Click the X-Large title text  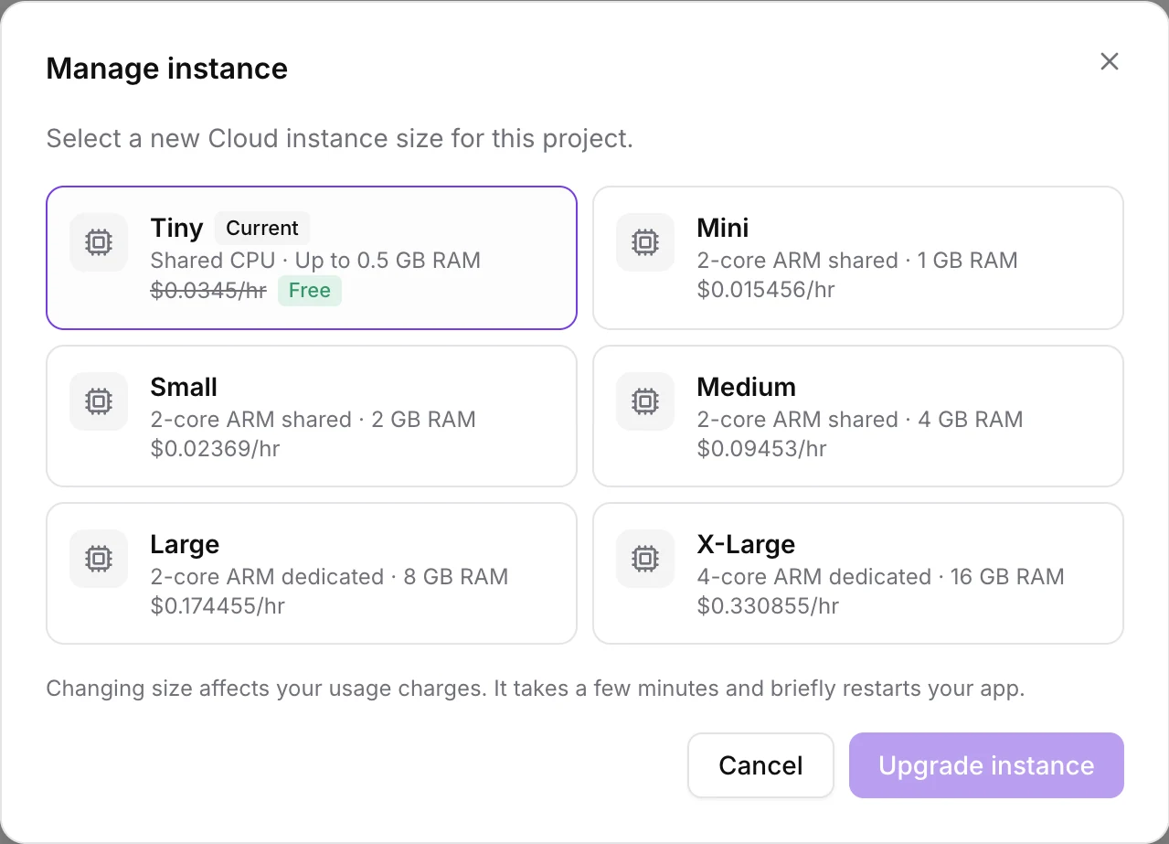(x=746, y=545)
